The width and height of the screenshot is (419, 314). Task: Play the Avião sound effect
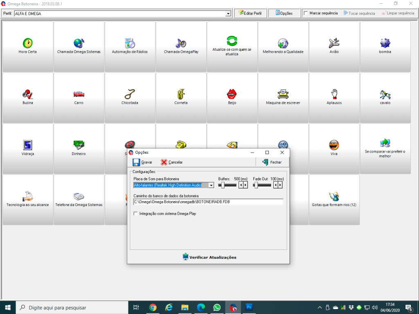tap(334, 47)
